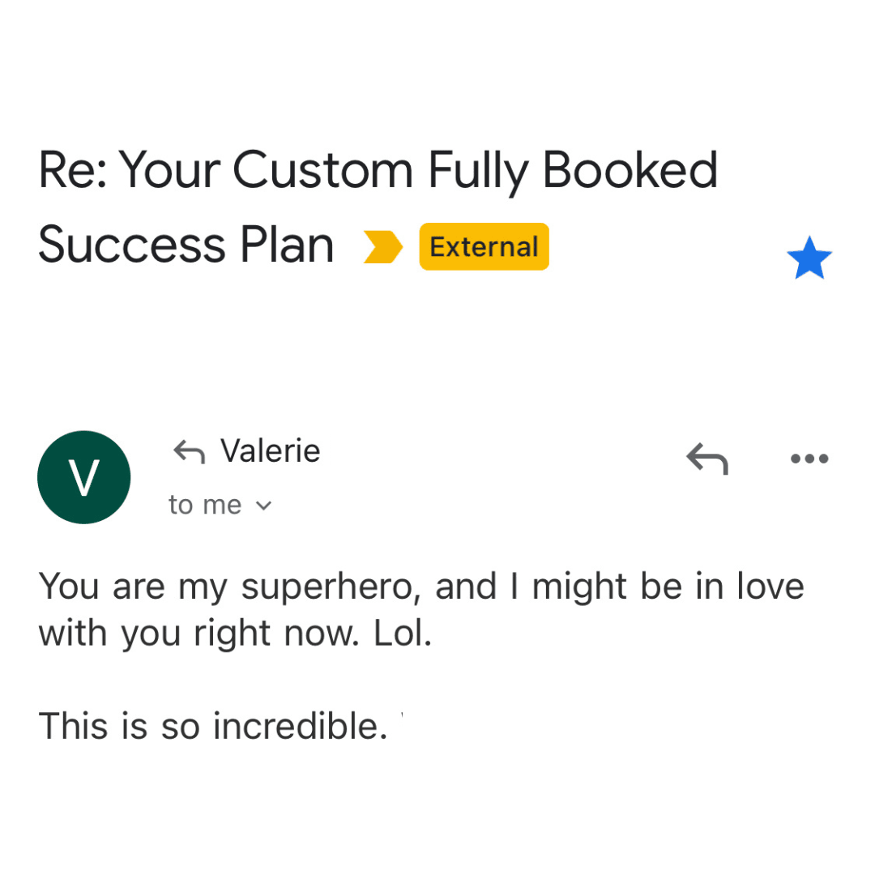Reply using the large reply arrow
This screenshot has width=875, height=875.
point(706,459)
